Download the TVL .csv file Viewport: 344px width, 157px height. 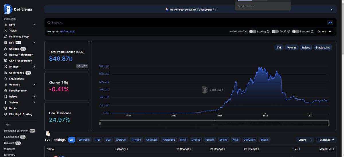tap(82, 66)
